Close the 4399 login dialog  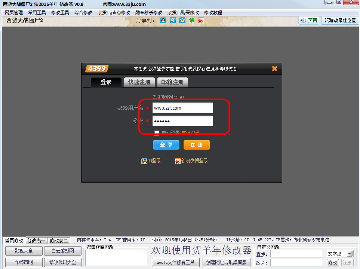(x=275, y=69)
